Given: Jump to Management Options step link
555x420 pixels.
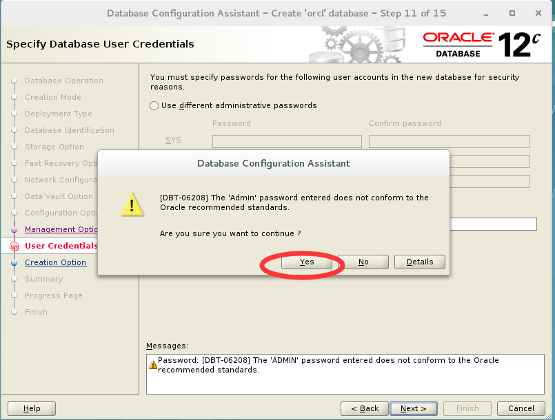Looking at the screenshot, I should pyautogui.click(x=61, y=229).
